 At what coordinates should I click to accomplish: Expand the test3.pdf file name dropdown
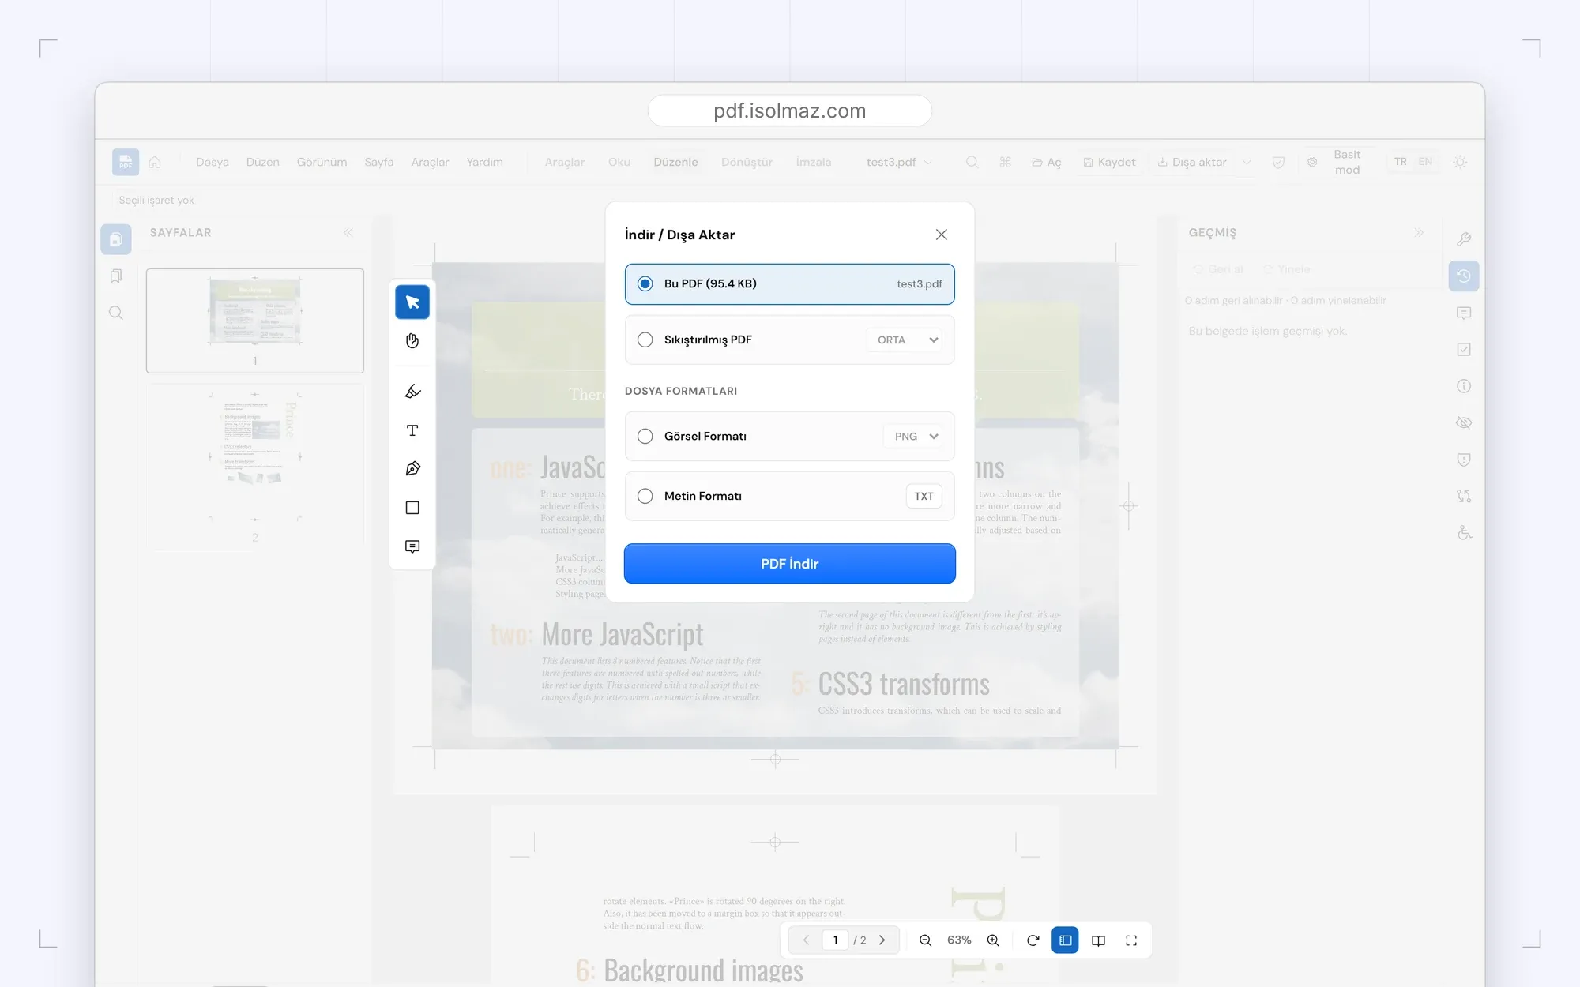tap(899, 162)
